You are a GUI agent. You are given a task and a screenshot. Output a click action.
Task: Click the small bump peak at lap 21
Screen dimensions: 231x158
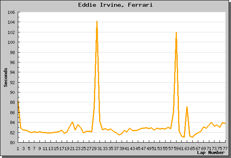point(72,122)
